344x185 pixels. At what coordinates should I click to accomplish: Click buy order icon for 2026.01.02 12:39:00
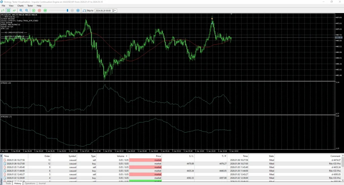[x=5, y=178]
